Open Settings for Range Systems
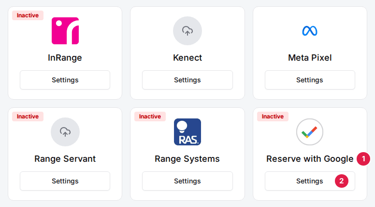 pyautogui.click(x=187, y=181)
